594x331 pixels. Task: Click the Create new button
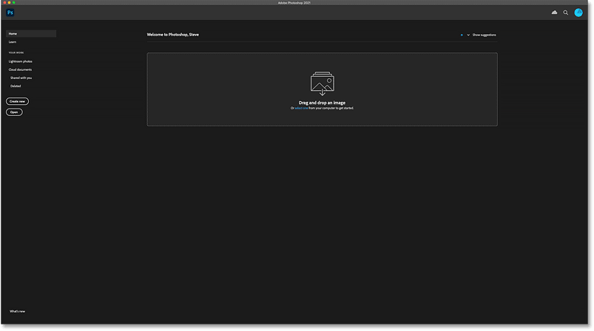point(17,101)
